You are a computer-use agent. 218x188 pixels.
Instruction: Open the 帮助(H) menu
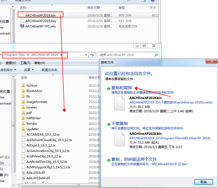pyautogui.click(x=40, y=63)
